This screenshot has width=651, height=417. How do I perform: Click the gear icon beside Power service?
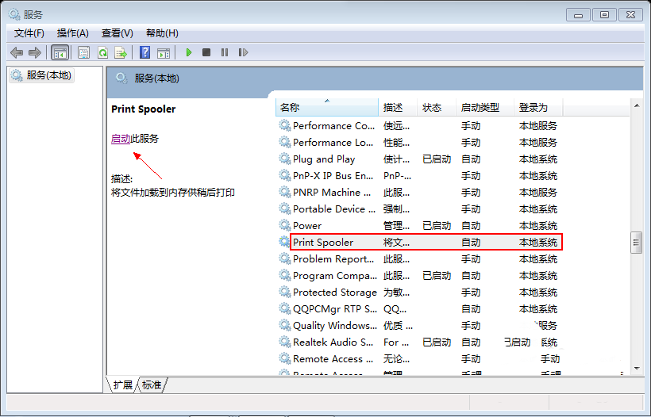(x=284, y=225)
